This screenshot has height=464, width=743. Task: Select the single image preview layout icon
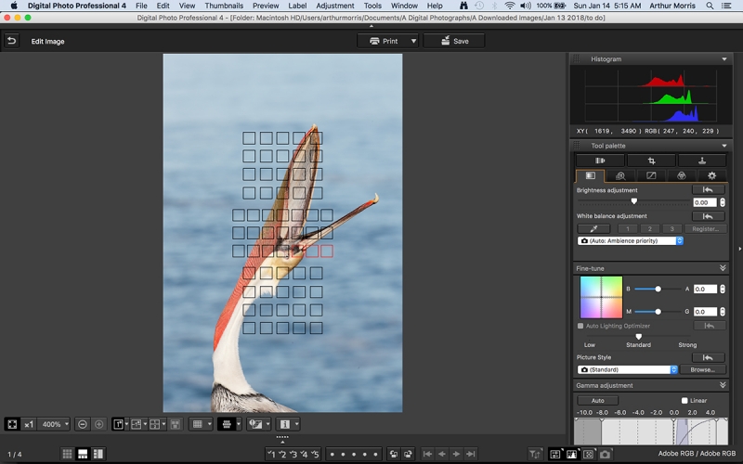118,424
